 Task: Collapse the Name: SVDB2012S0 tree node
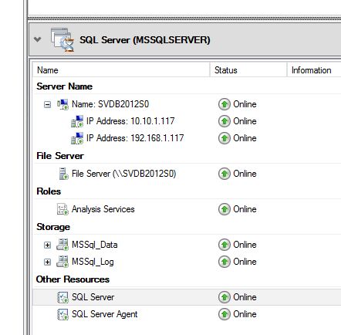coord(47,104)
